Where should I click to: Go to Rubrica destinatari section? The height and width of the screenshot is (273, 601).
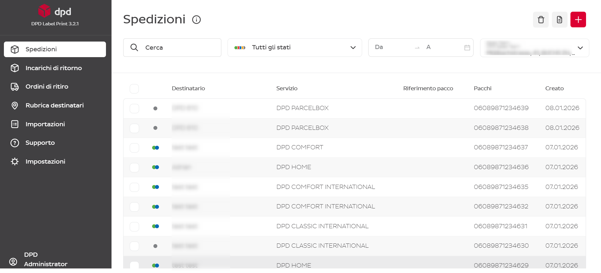coord(55,105)
